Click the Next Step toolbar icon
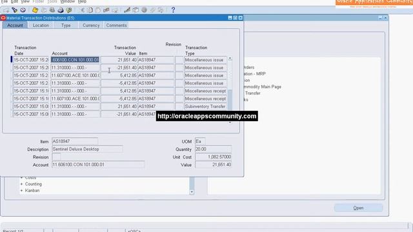This screenshot has height=232, width=413. [x=44, y=10]
